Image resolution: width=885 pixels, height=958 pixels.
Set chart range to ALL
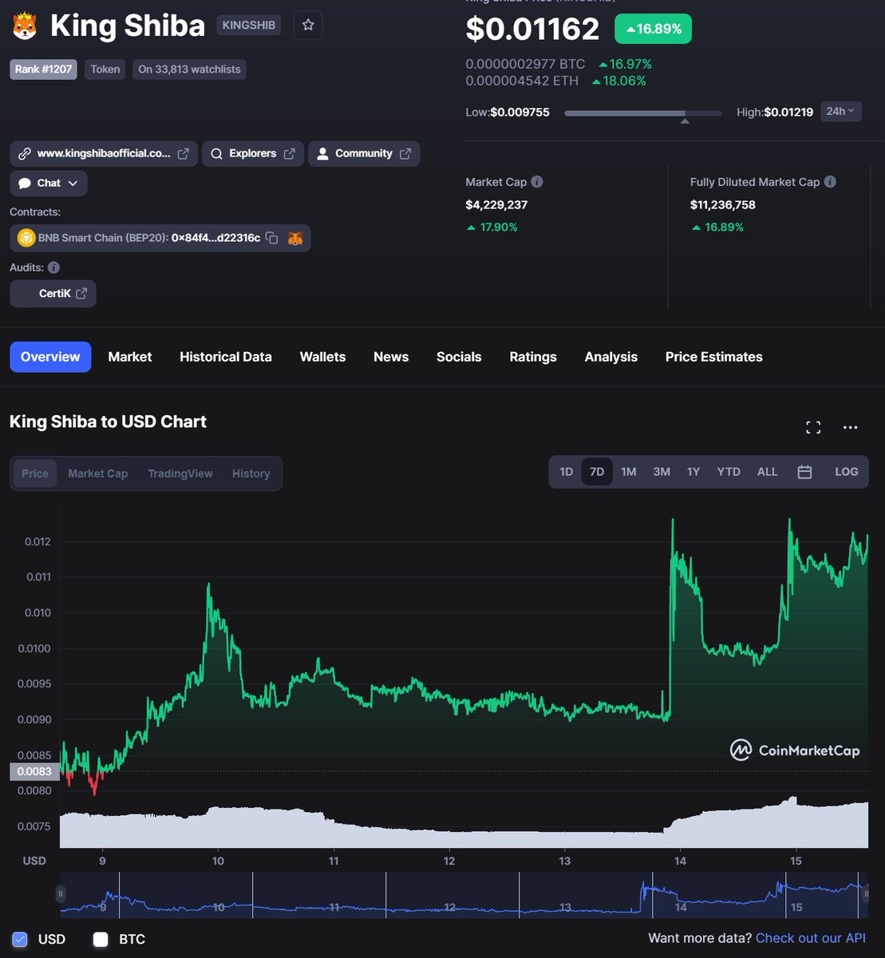coord(768,472)
